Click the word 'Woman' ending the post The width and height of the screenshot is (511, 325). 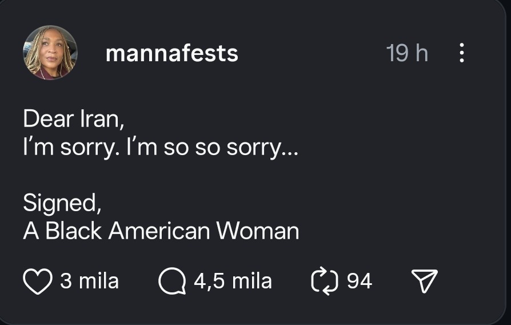coord(257,231)
